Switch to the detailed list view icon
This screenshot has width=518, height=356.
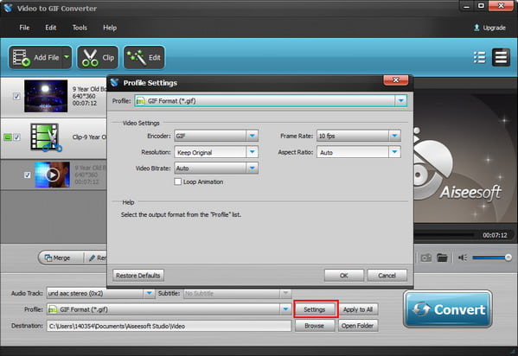coord(480,58)
